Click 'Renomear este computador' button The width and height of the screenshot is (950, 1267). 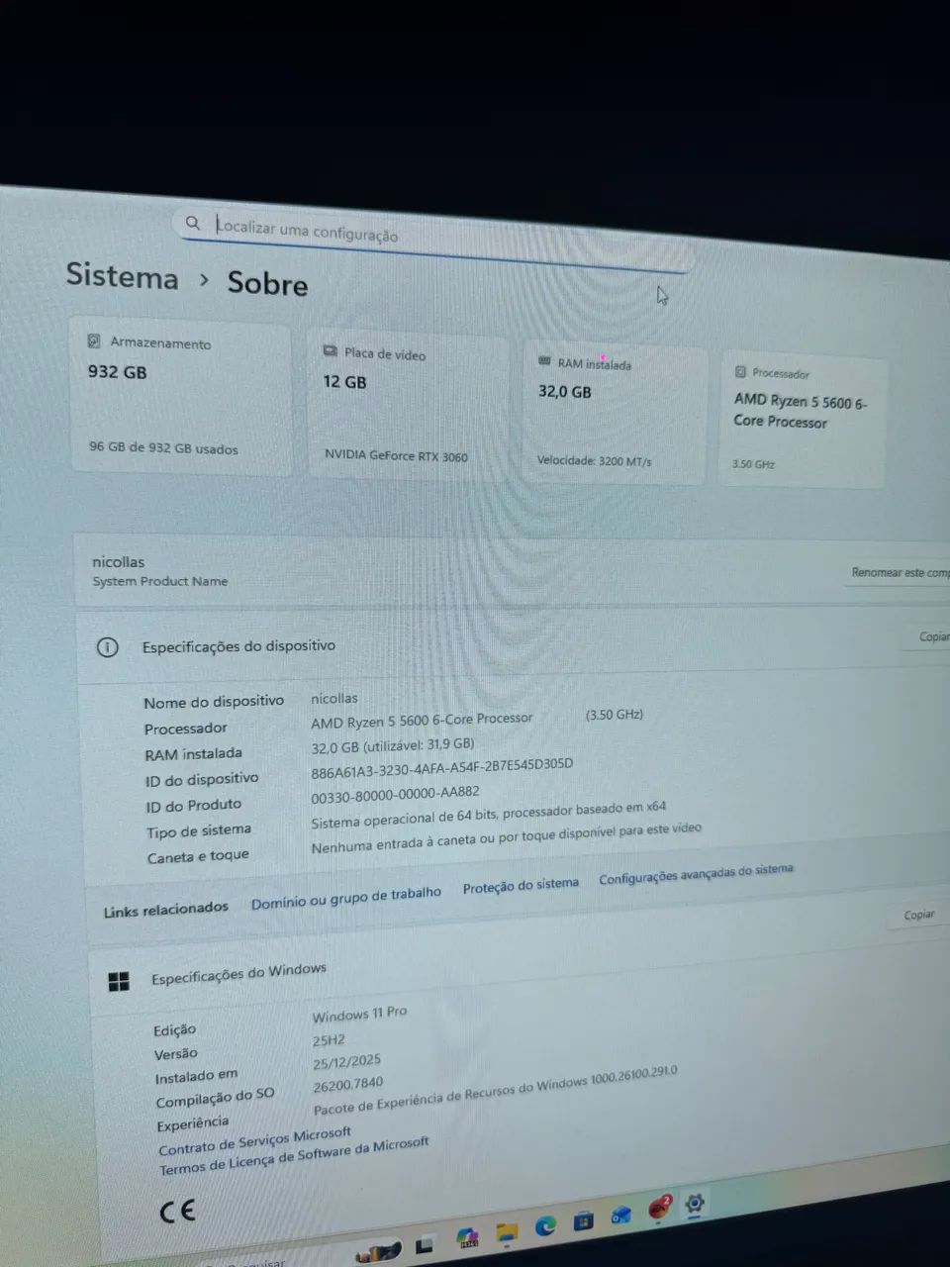pyautogui.click(x=899, y=573)
